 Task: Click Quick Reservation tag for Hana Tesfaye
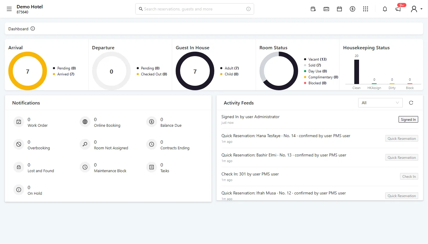pos(402,138)
